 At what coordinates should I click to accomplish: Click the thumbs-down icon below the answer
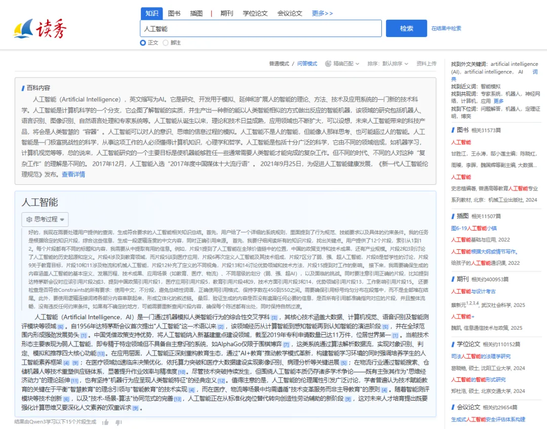click(x=119, y=422)
